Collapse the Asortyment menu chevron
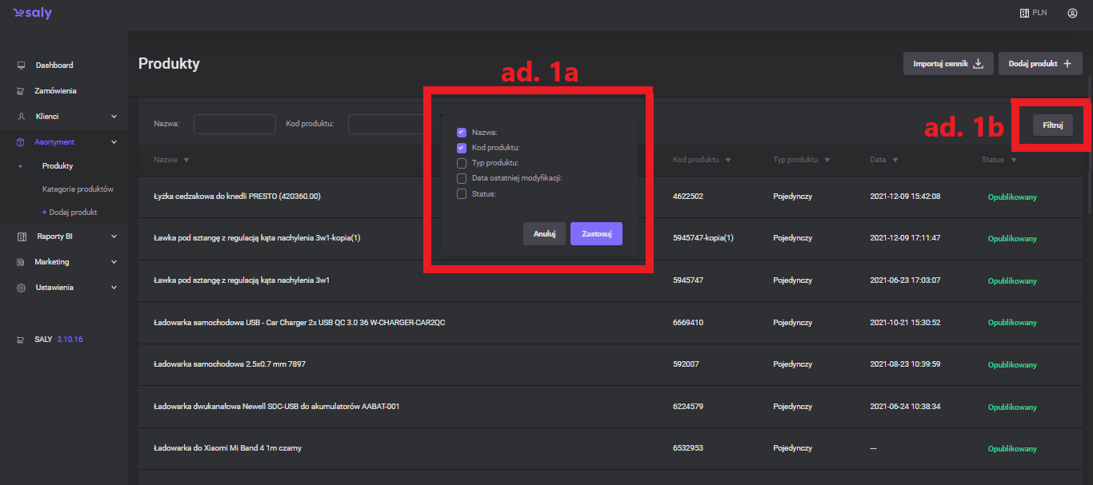 [114, 142]
